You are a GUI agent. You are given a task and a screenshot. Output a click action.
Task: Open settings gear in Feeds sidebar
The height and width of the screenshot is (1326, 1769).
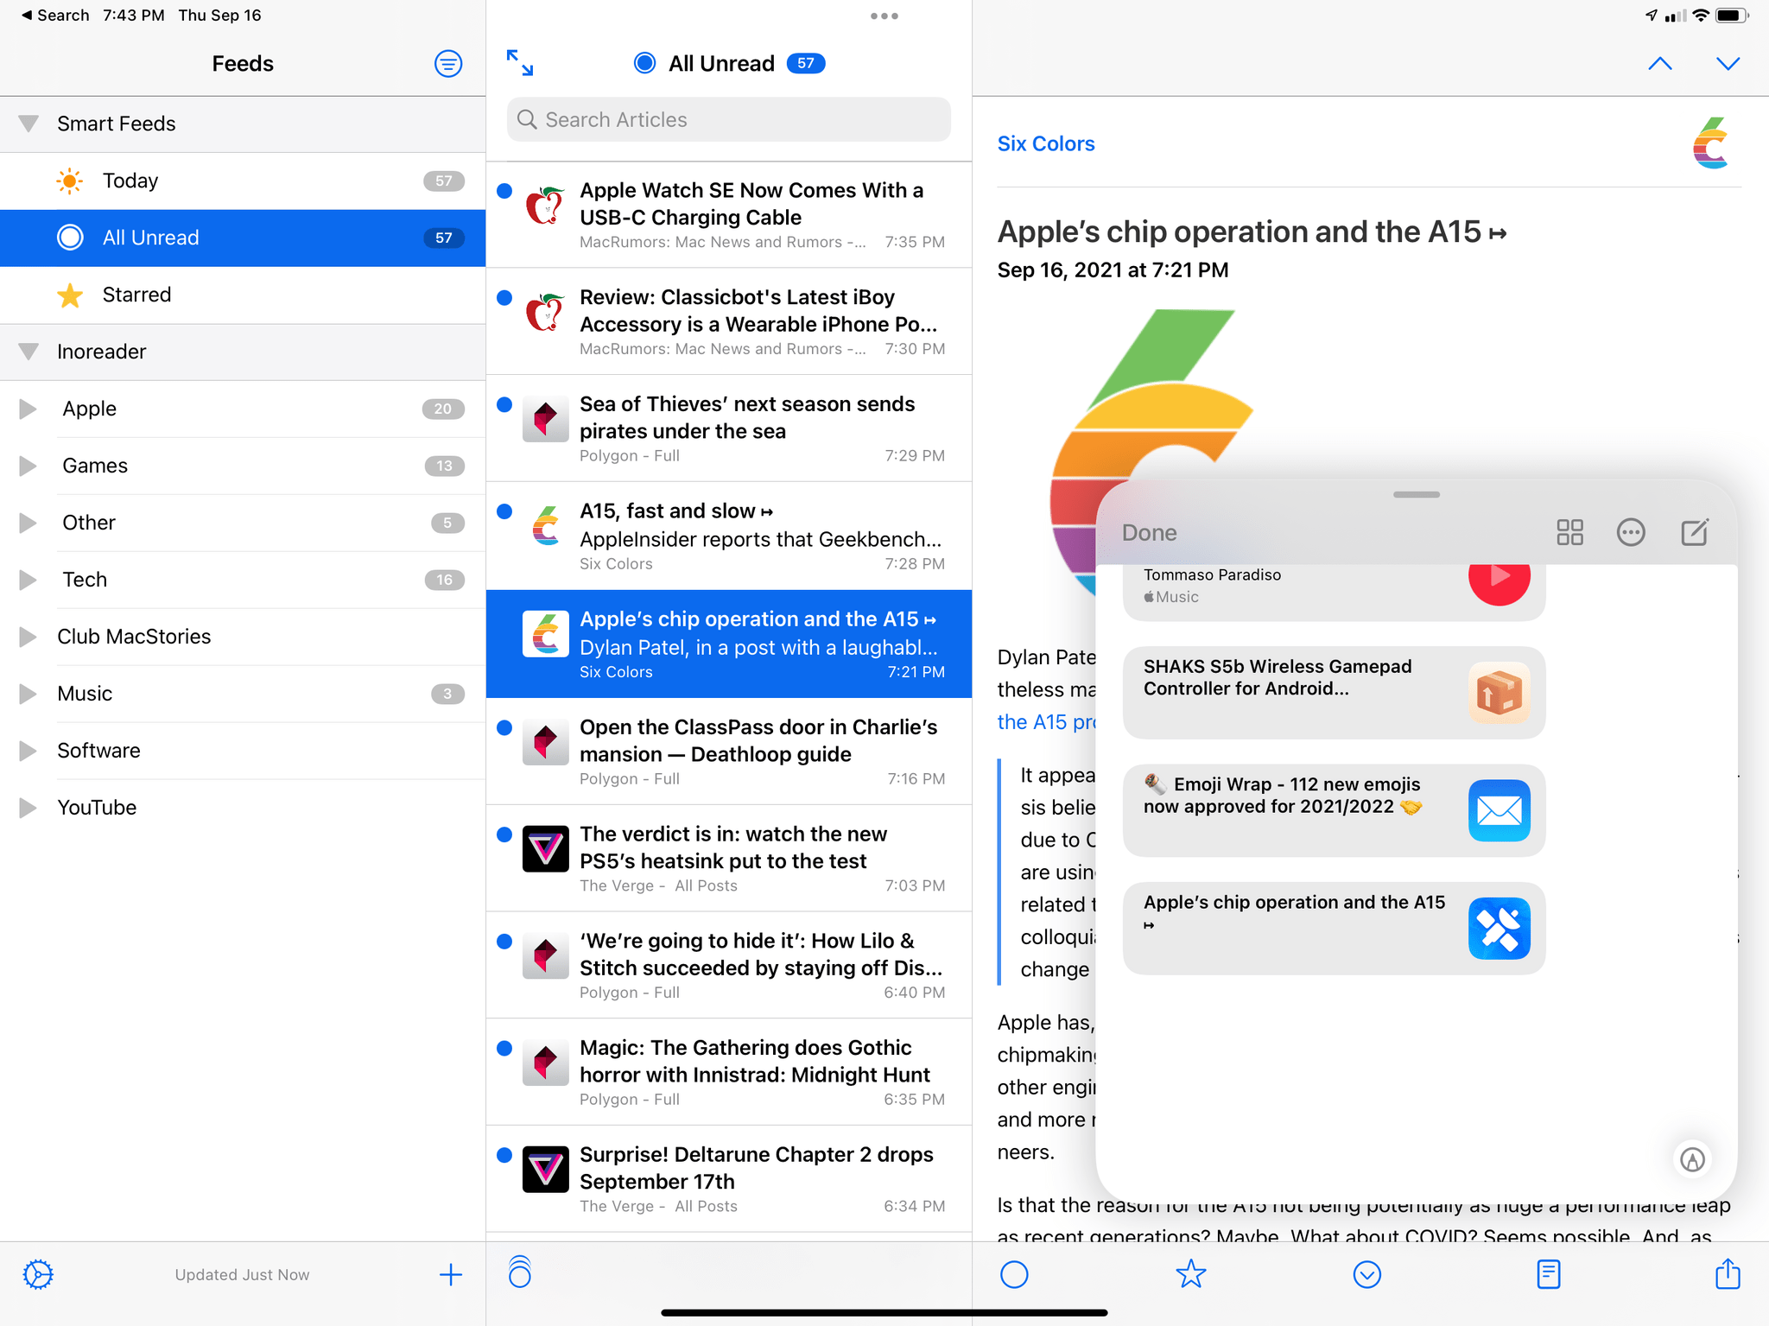(x=38, y=1274)
